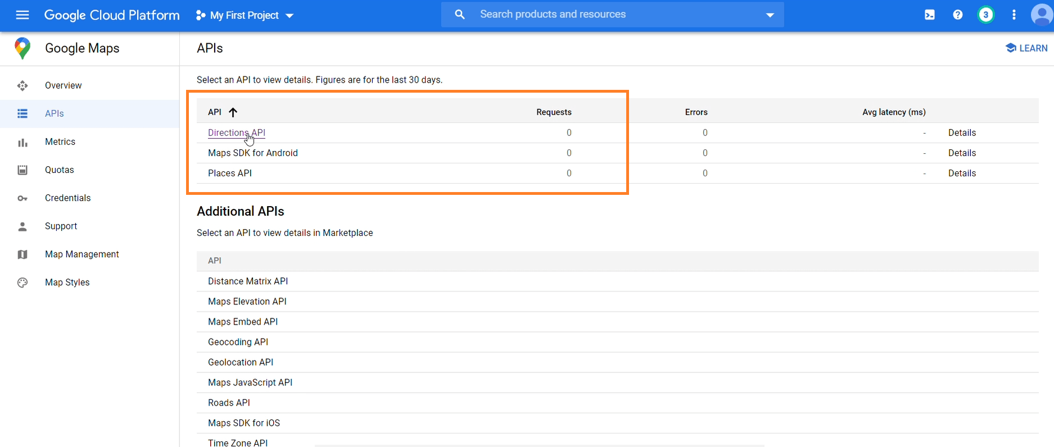Sort by the Errors column header
The width and height of the screenshot is (1054, 447).
[x=696, y=112]
